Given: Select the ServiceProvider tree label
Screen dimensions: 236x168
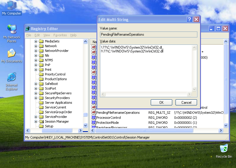Looking at the screenshot, I should [56, 117].
